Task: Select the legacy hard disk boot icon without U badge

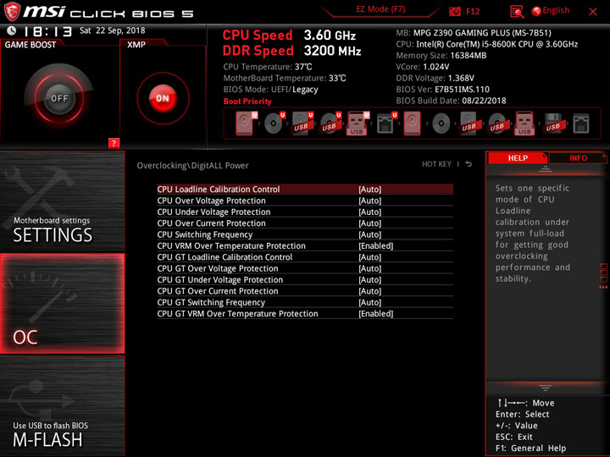Action: pos(412,124)
